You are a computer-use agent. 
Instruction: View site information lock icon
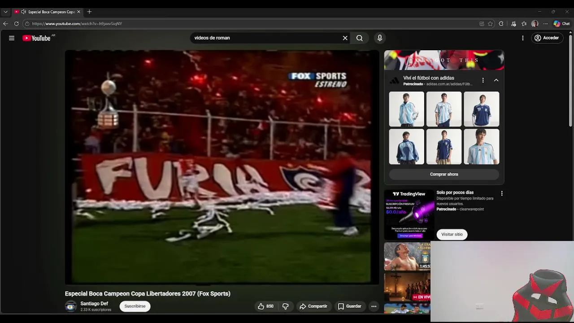[x=27, y=24]
